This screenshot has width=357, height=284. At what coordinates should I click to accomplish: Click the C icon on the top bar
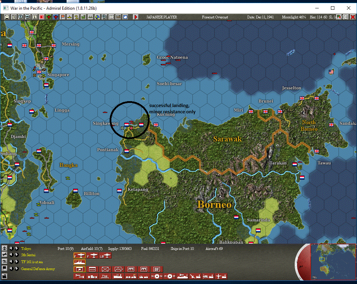346,17
